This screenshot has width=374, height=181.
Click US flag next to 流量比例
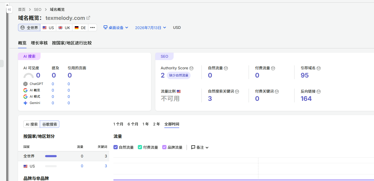pyautogui.click(x=179, y=92)
